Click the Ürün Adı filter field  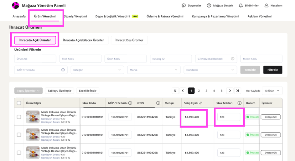point(35,59)
